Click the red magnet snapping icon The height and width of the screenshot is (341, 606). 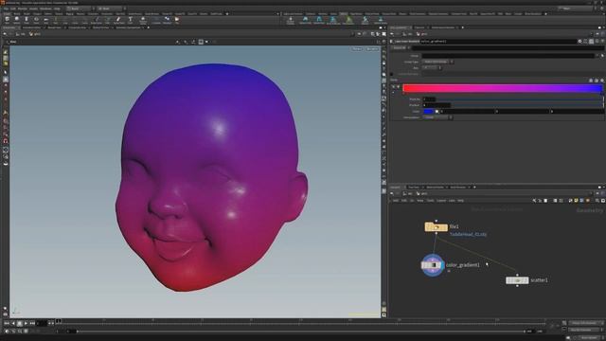click(x=6, y=141)
